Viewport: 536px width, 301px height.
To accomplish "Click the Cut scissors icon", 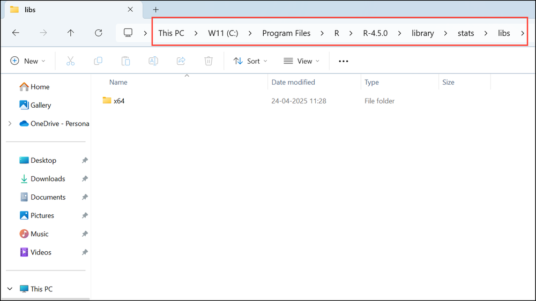I will (x=70, y=61).
